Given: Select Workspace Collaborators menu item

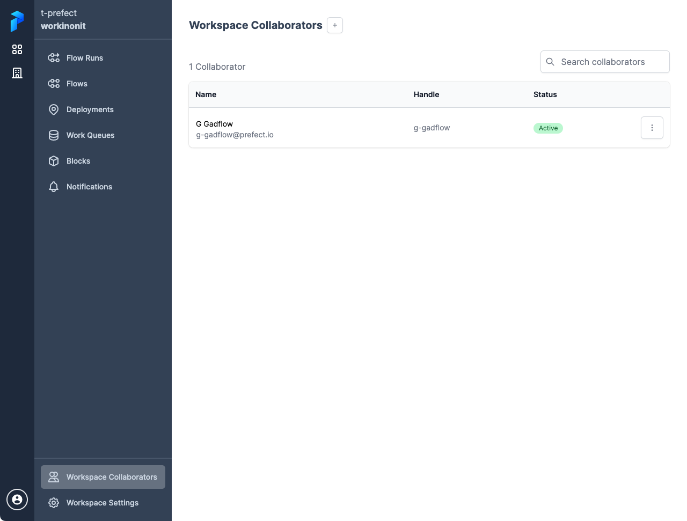Looking at the screenshot, I should (103, 477).
